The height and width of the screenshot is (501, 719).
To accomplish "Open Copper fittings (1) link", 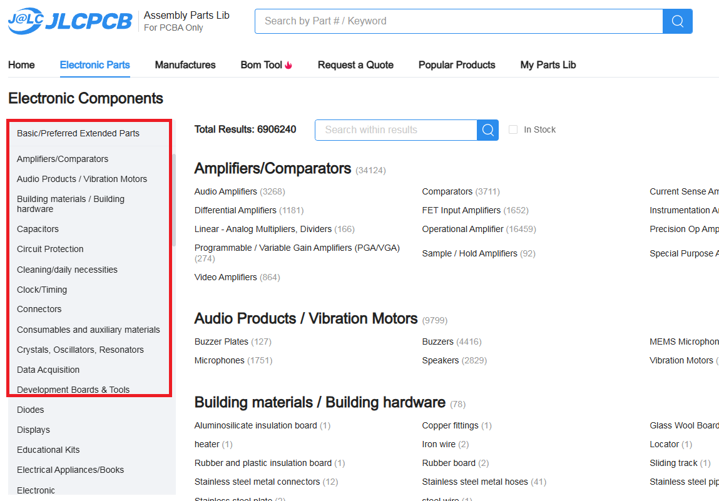I will (457, 426).
